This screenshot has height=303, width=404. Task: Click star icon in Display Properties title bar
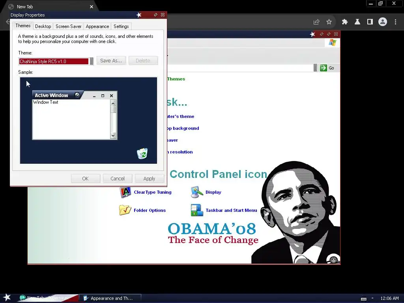pos(139,15)
